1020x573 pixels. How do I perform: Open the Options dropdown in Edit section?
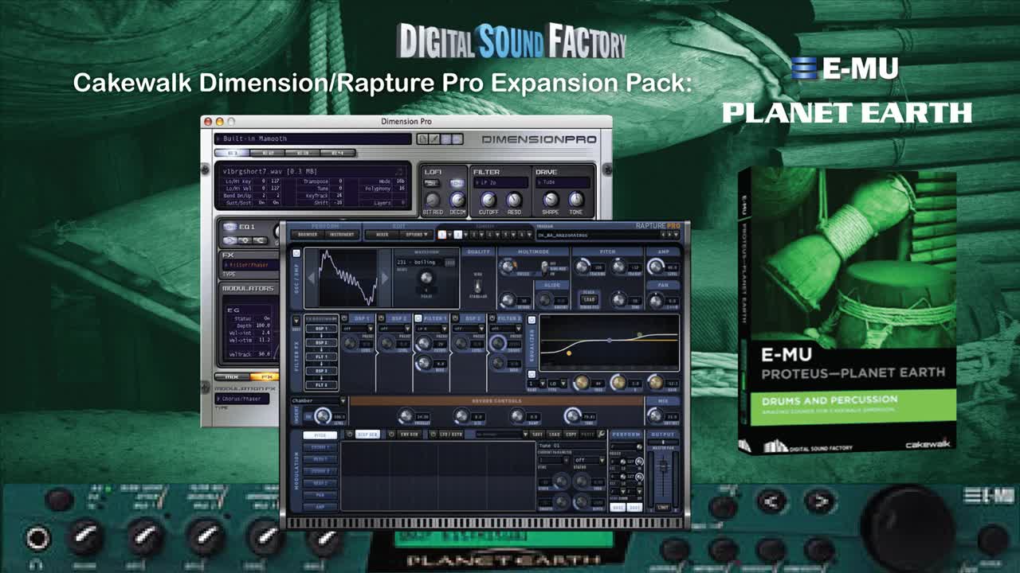click(x=417, y=235)
